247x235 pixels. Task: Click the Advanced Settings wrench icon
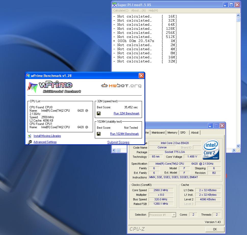click(30, 142)
